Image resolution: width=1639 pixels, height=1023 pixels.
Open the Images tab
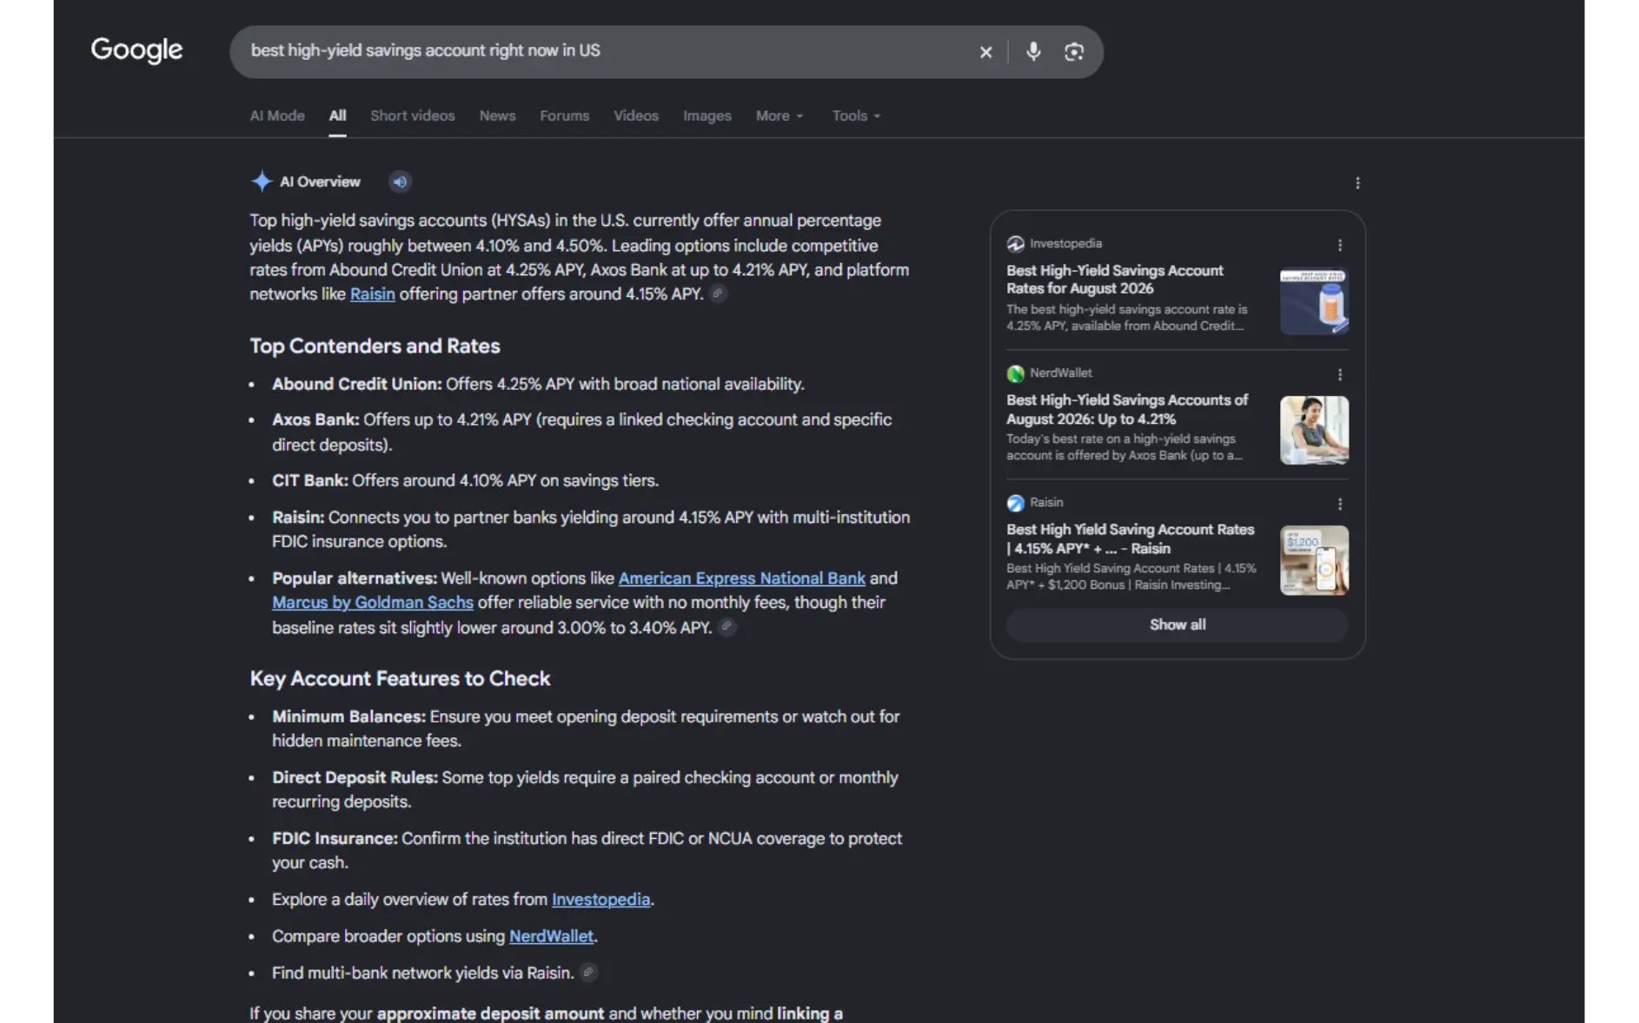707,115
